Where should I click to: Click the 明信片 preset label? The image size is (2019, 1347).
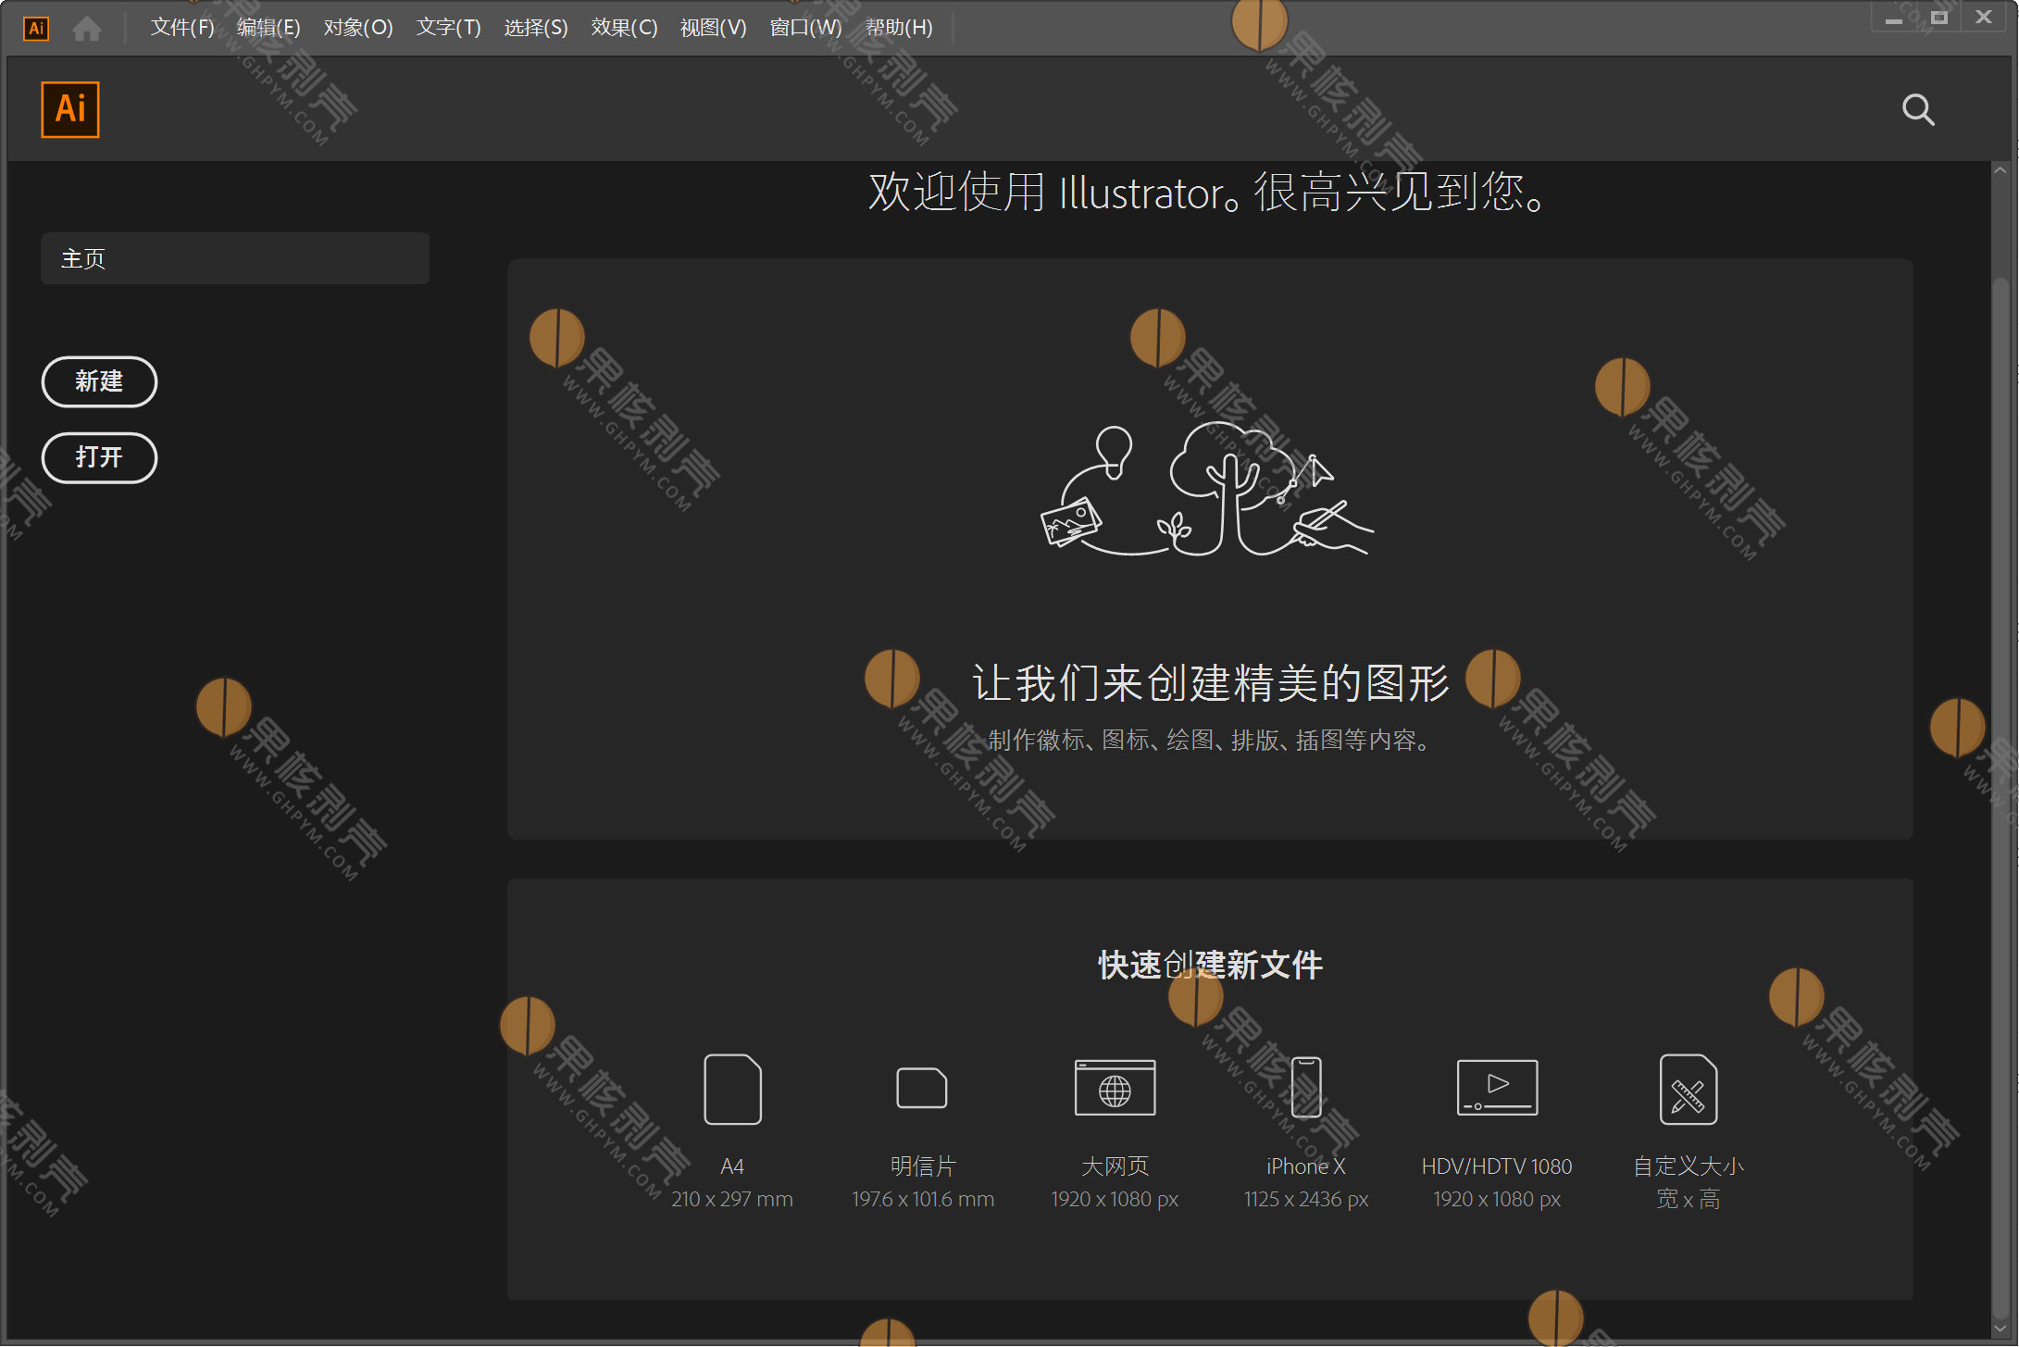[923, 1166]
